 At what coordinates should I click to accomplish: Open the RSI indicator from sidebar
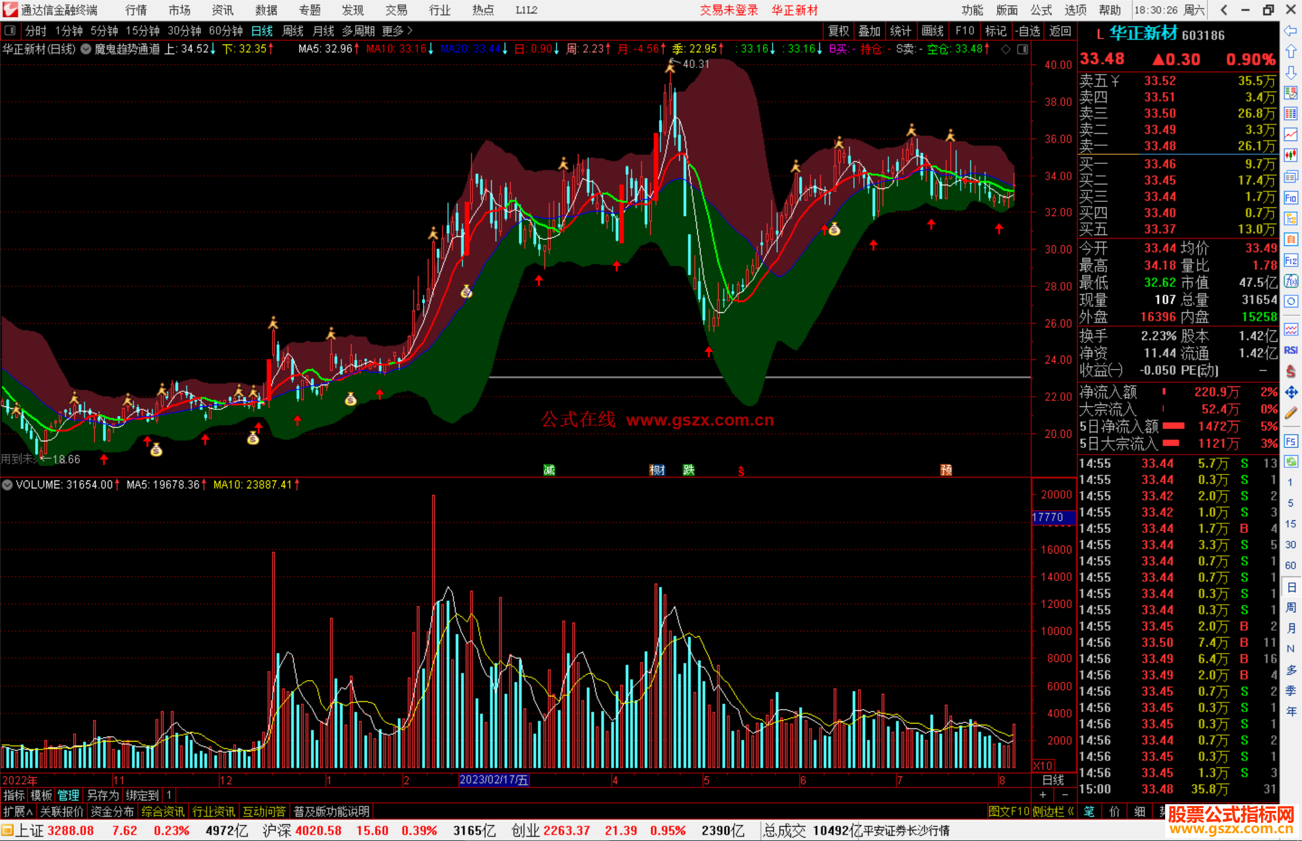tap(1291, 350)
